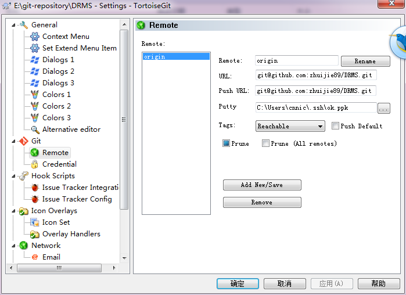406x295 pixels.
Task: Click the Network globe icon
Action: [x=24, y=246]
